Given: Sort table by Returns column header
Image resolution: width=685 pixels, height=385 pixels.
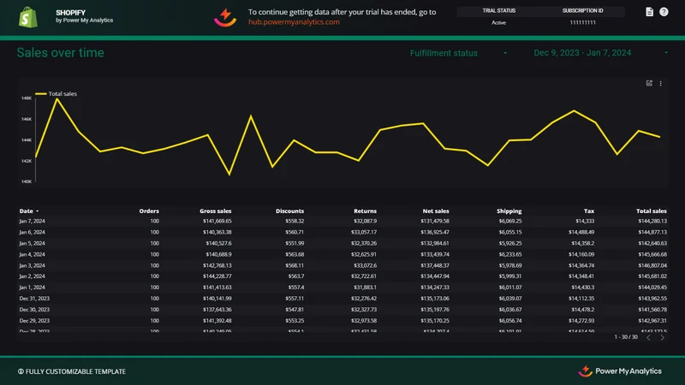Looking at the screenshot, I should click(x=366, y=210).
